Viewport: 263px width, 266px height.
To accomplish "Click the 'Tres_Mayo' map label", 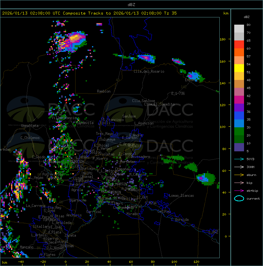I will [x=104, y=134].
